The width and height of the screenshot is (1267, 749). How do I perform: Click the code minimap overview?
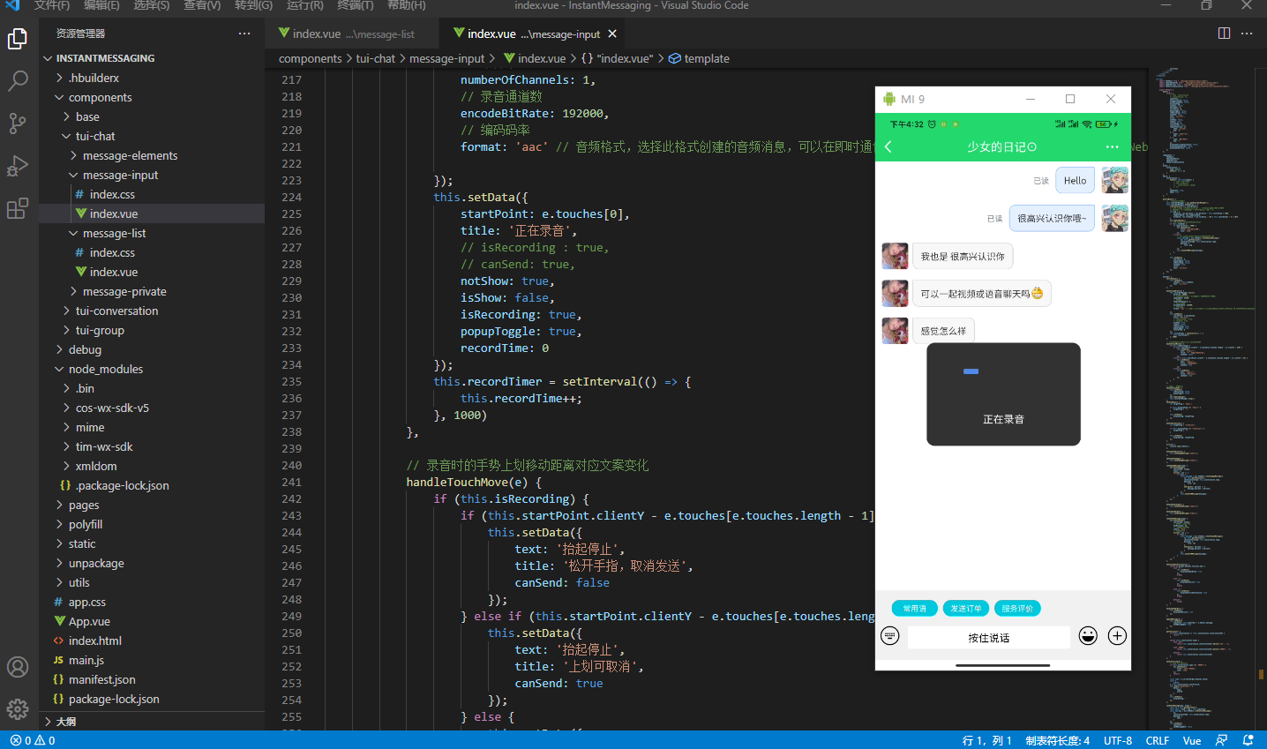(x=1204, y=397)
